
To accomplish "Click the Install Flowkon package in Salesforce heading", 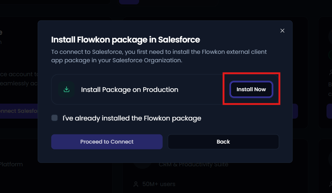I will coord(126,40).
